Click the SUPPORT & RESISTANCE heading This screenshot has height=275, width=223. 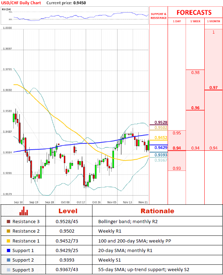(x=159, y=16)
